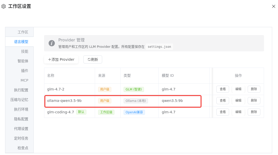Viewport: 278px width, 155px height.
Task: Click the Ollama (本地) type tag
Action: 136,101
